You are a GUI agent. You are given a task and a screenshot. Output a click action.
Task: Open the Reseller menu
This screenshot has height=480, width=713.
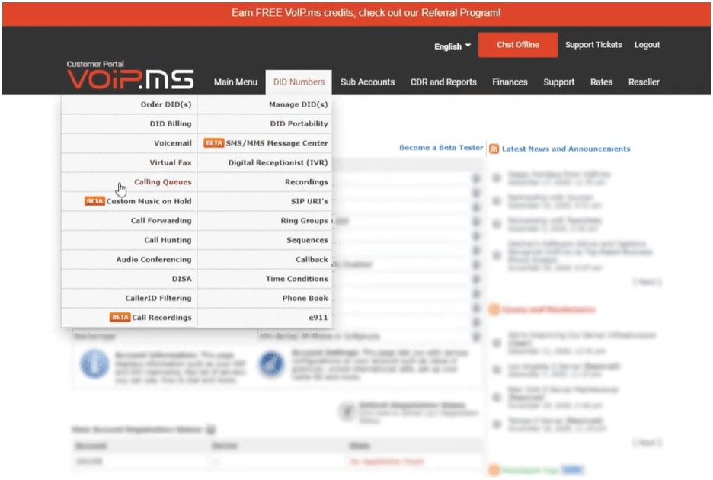pos(644,82)
